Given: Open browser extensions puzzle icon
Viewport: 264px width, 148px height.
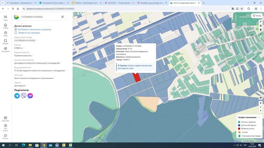Looking at the screenshot, I should pos(249,9).
